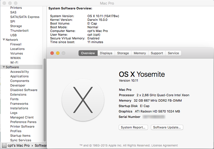Image resolution: width=214 pixels, height=149 pixels.
Task: Click the 2 x 2,66 GHz Quad-Core Intel Xeon processor value
Action: [x=163, y=95]
